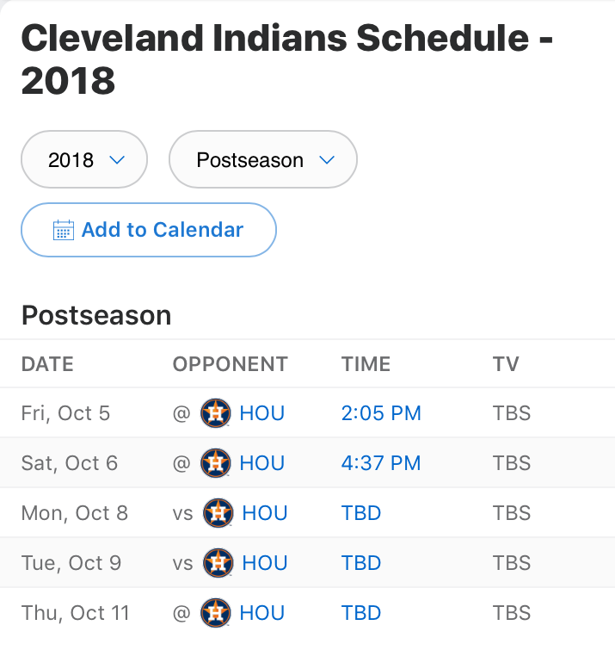Screen dimensions: 615x650
Task: Click the 2:05 PM game time link
Action: pos(381,413)
